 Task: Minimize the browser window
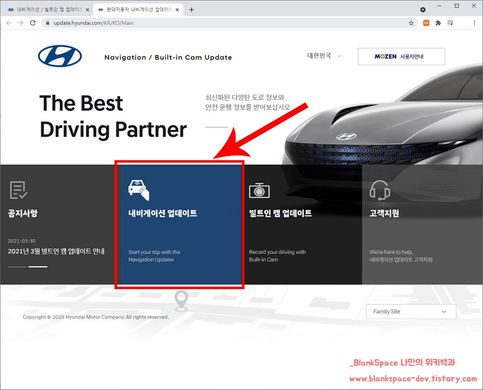click(x=440, y=5)
